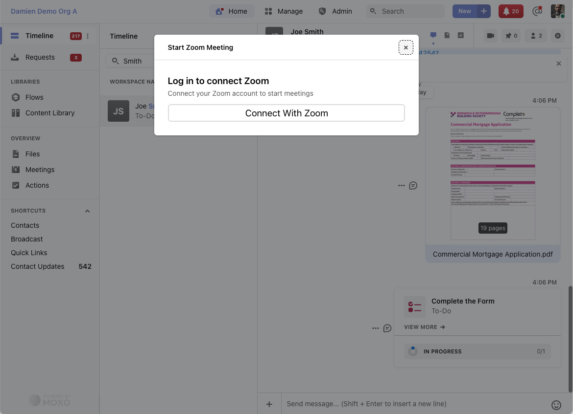Click the Content Library book icon
The height and width of the screenshot is (414, 573).
[x=15, y=113]
